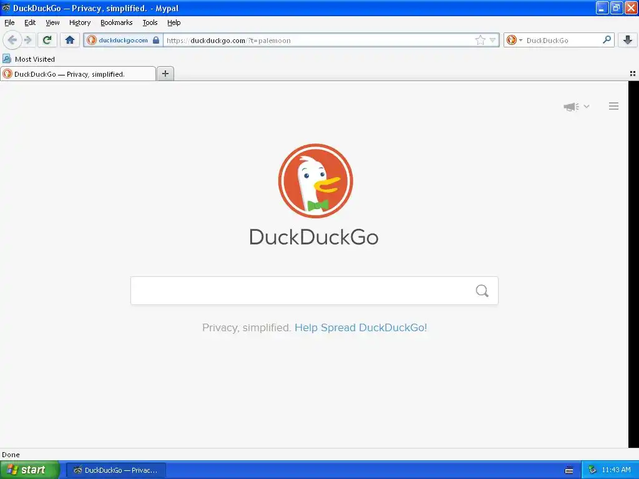Click the DuckDuckGo wordmark text
This screenshot has width=639, height=479.
314,237
